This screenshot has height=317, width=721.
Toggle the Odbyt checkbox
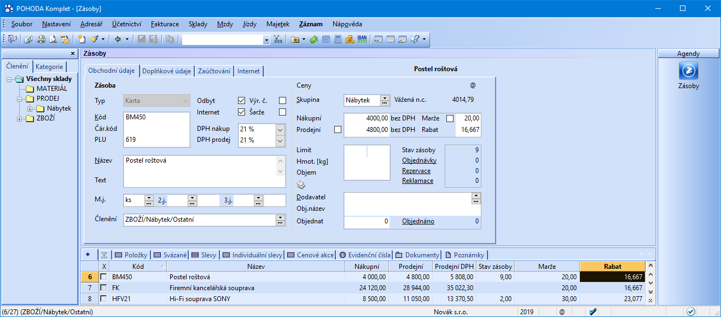tap(241, 101)
